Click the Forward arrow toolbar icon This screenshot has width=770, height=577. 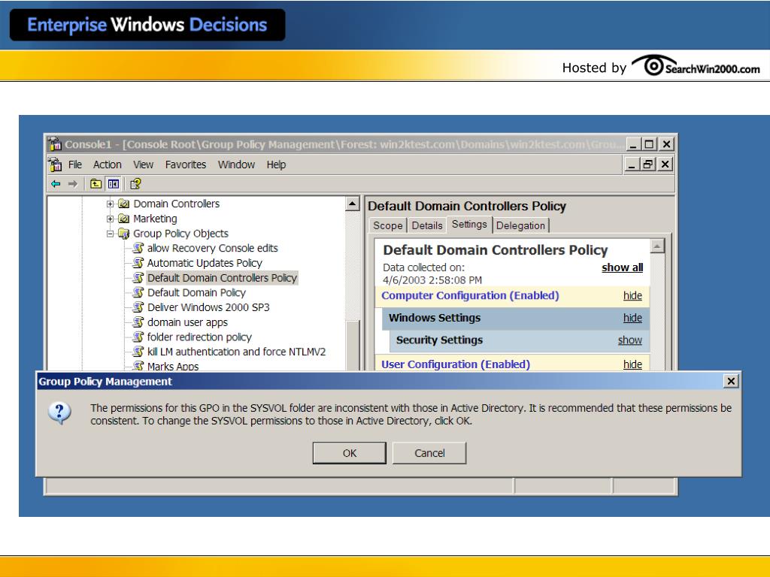(x=73, y=184)
